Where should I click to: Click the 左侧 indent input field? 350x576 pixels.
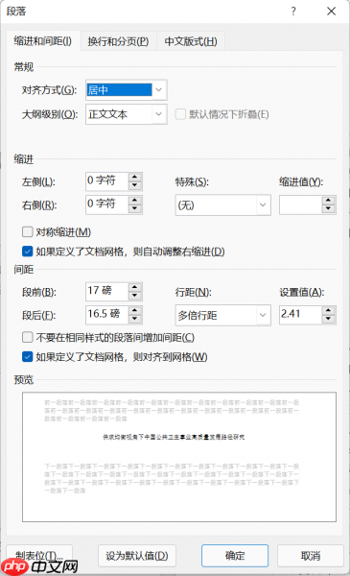point(106,181)
